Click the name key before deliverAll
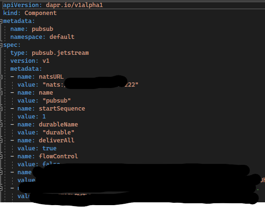The height and width of the screenshot is (207, 265). (26, 140)
